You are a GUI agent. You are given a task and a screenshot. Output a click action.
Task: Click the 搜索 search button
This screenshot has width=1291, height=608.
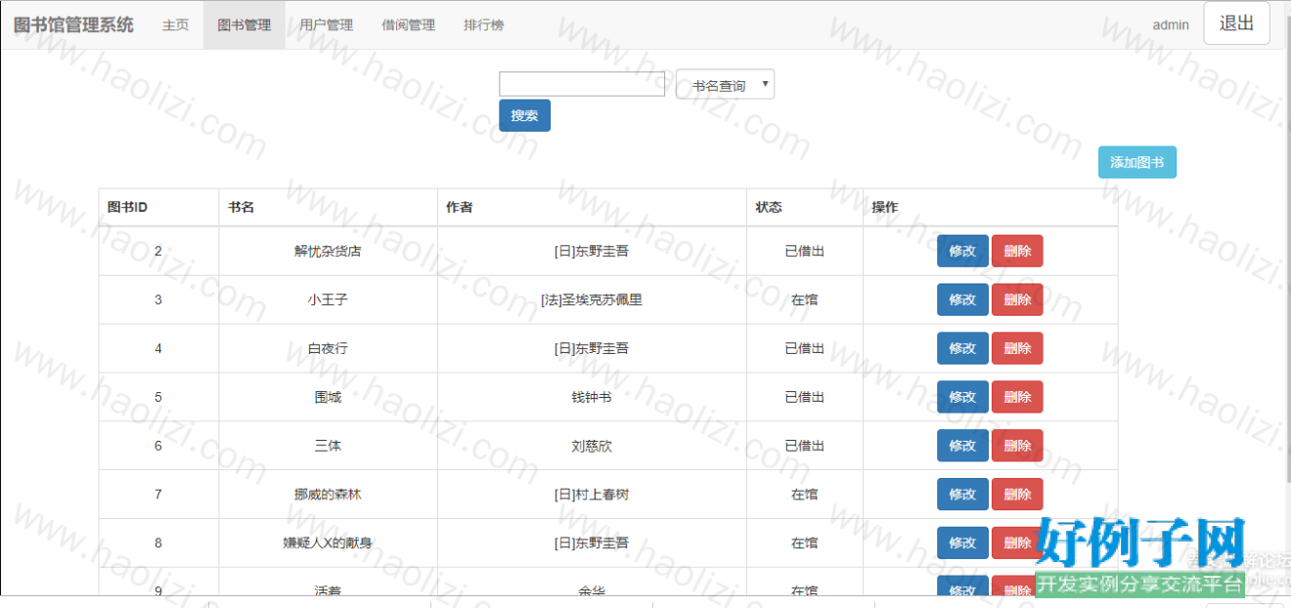point(524,115)
